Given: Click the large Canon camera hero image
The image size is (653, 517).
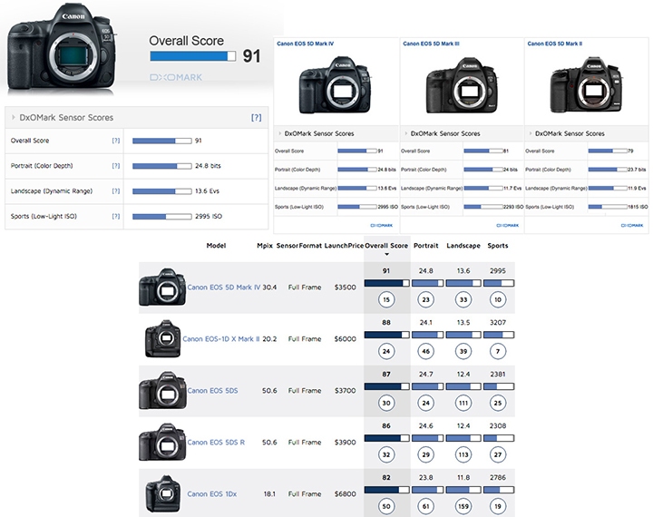Looking at the screenshot, I should point(62,46).
